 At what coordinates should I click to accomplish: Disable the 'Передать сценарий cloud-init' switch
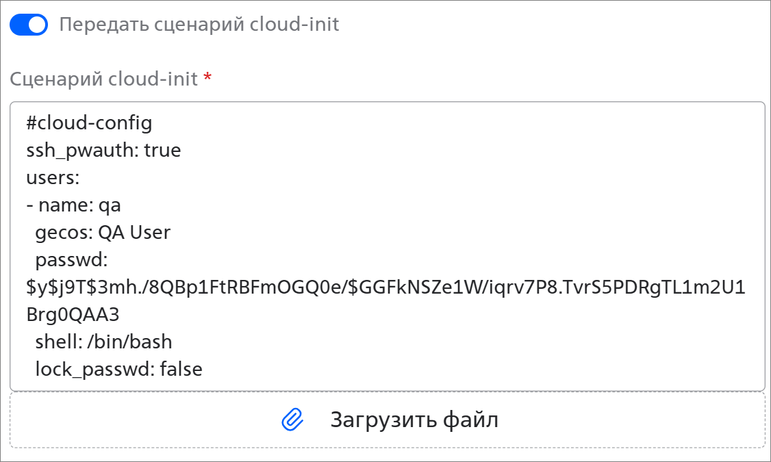[x=29, y=25]
